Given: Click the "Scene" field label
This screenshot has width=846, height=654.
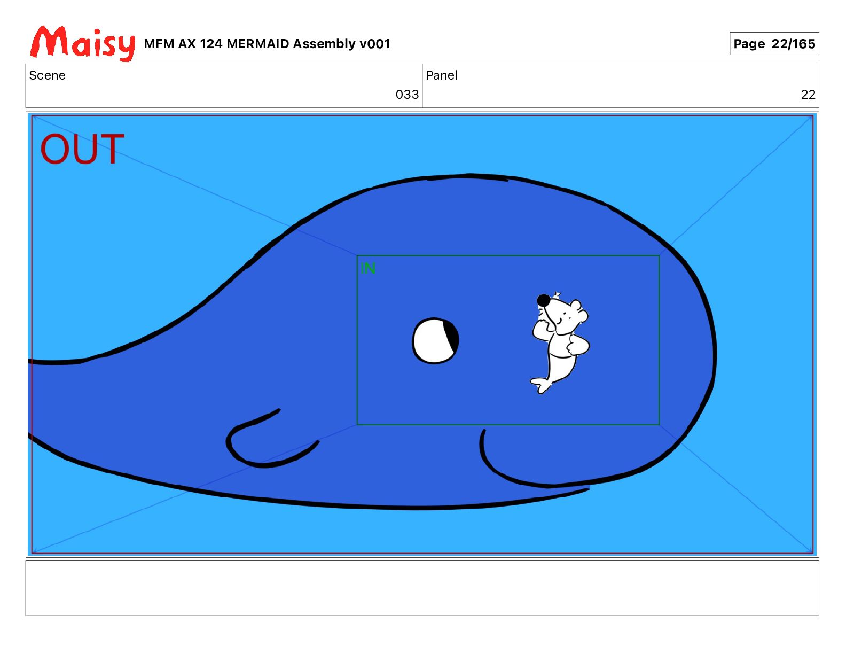Looking at the screenshot, I should [47, 75].
